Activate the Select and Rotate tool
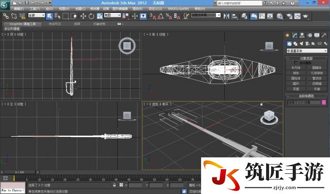This screenshot has height=194, width=330. coord(91,16)
